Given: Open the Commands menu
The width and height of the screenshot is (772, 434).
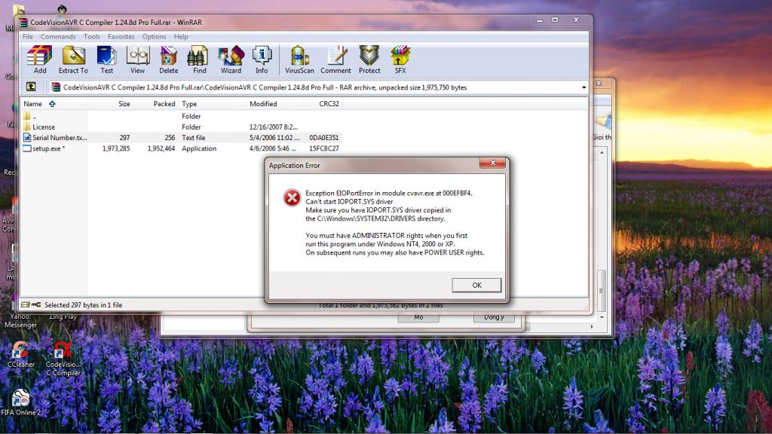Looking at the screenshot, I should [58, 36].
